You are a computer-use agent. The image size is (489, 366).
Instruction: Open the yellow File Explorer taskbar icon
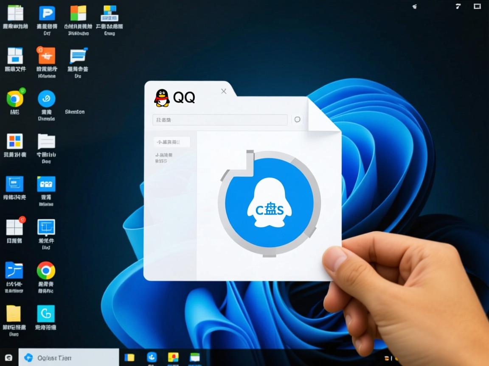pos(129,357)
